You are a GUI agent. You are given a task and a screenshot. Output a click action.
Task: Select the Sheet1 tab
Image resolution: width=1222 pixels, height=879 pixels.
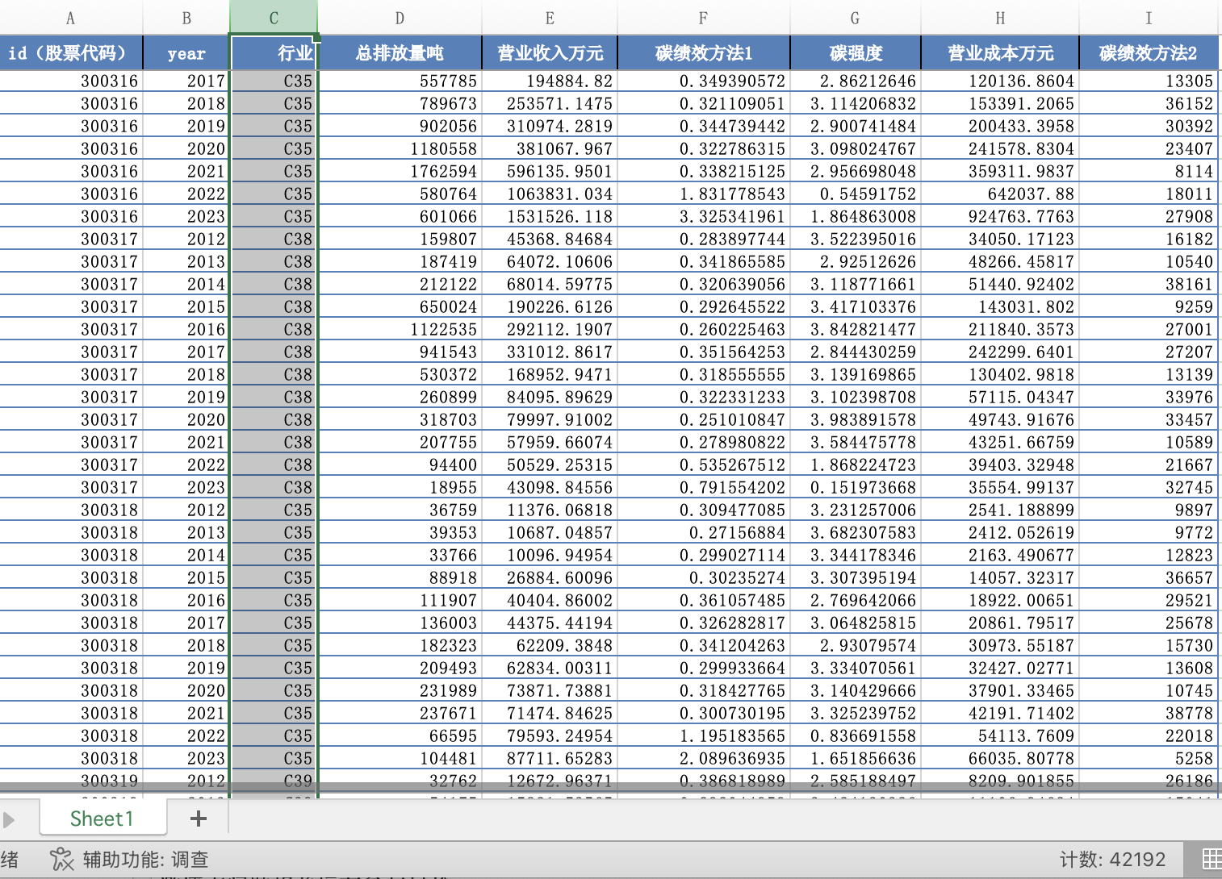click(102, 819)
